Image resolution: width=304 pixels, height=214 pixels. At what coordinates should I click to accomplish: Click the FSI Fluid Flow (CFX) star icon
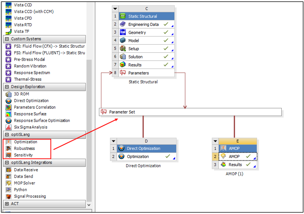point(8,46)
